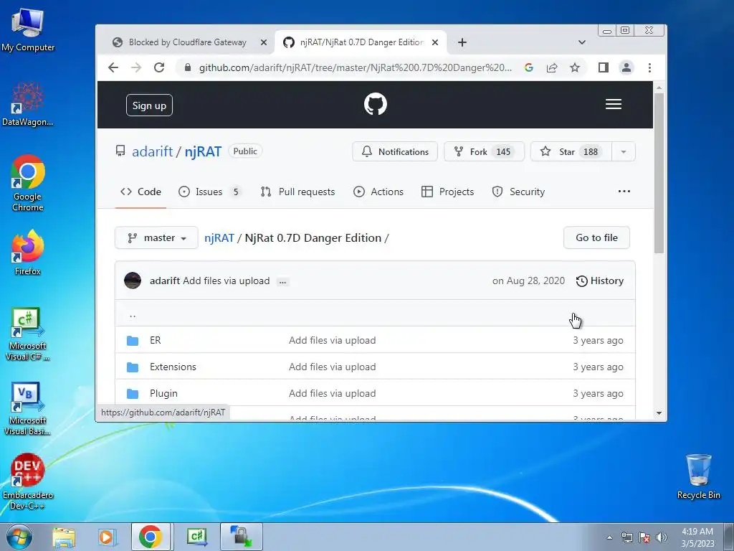Viewport: 734px width, 551px height.
Task: Star the repository with the Star button
Action: (571, 152)
